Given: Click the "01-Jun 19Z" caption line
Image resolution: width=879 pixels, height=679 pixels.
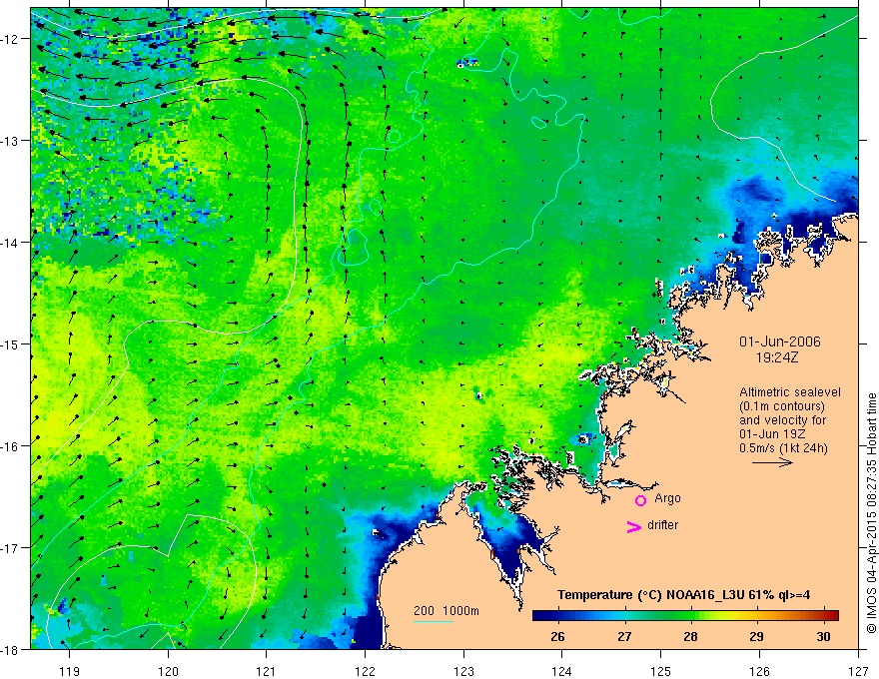Looking at the screenshot, I should 773,434.
